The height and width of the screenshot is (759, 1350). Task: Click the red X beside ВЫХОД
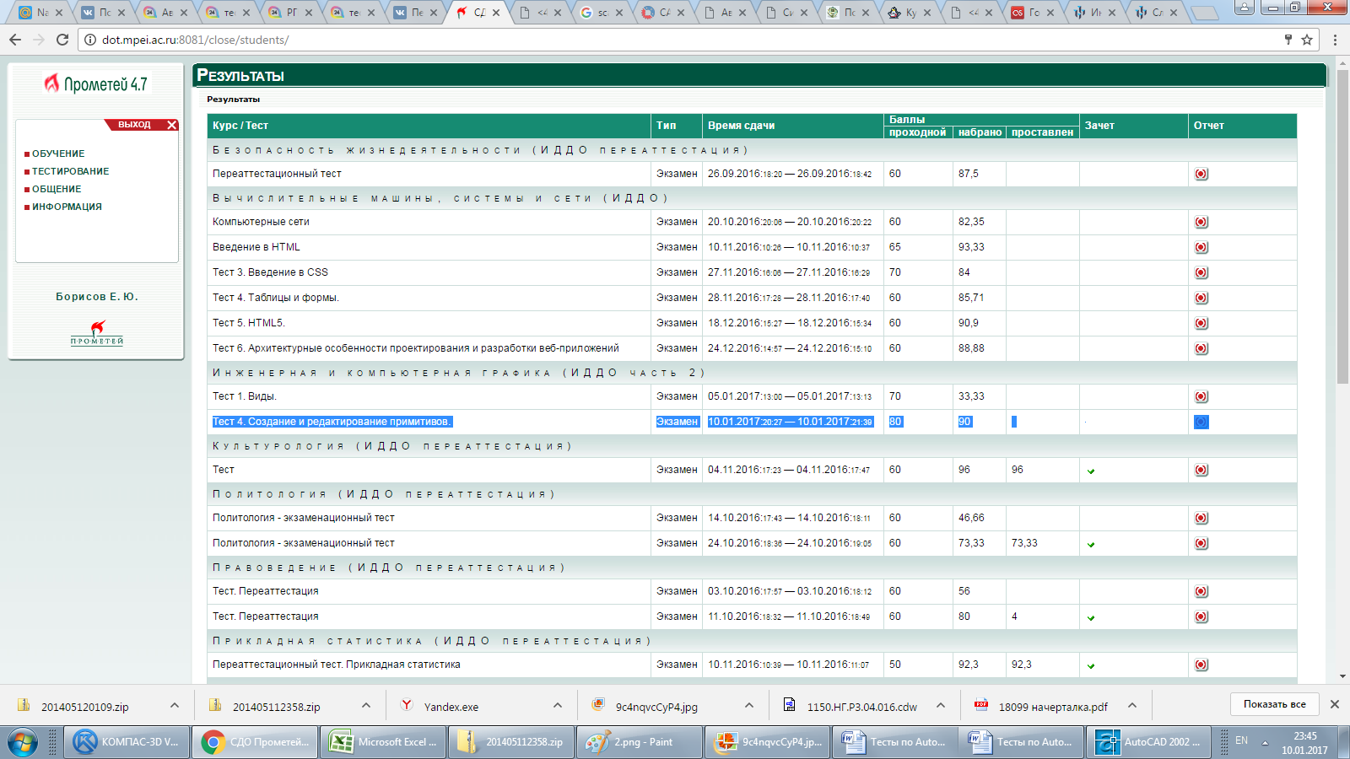coord(172,125)
